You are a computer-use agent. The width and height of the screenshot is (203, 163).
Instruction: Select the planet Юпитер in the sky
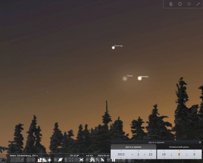(x=113, y=47)
